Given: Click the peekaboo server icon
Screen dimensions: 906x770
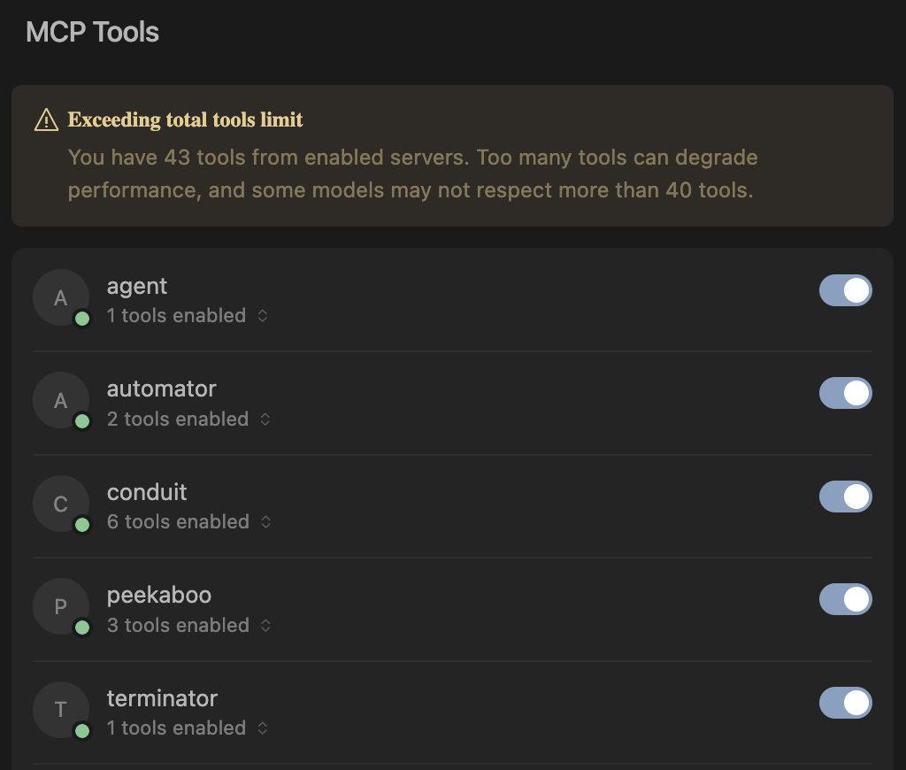Looking at the screenshot, I should click(60, 606).
